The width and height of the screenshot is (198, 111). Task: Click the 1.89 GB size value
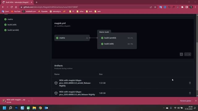coord(102,93)
